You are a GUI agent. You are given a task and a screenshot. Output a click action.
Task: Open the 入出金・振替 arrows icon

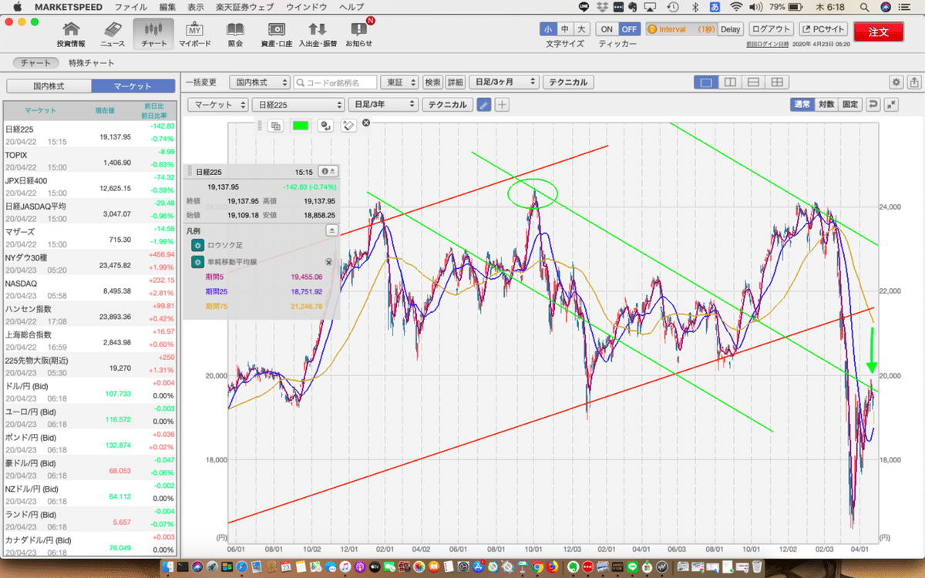coord(318,34)
